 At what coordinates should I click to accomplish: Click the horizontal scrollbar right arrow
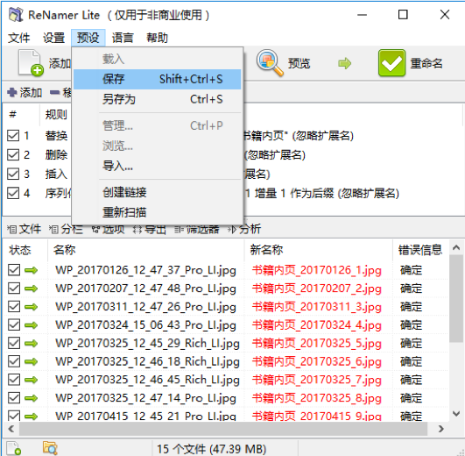tap(441, 429)
